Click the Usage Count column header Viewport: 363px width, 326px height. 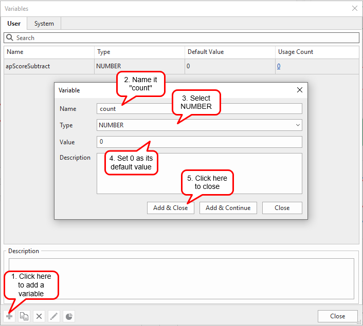point(317,52)
